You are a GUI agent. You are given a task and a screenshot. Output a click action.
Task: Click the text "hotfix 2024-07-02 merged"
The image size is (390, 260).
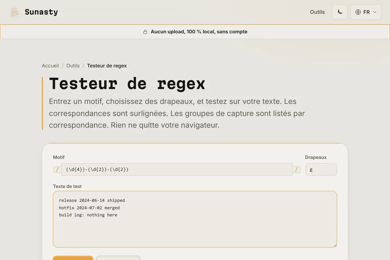(89, 208)
